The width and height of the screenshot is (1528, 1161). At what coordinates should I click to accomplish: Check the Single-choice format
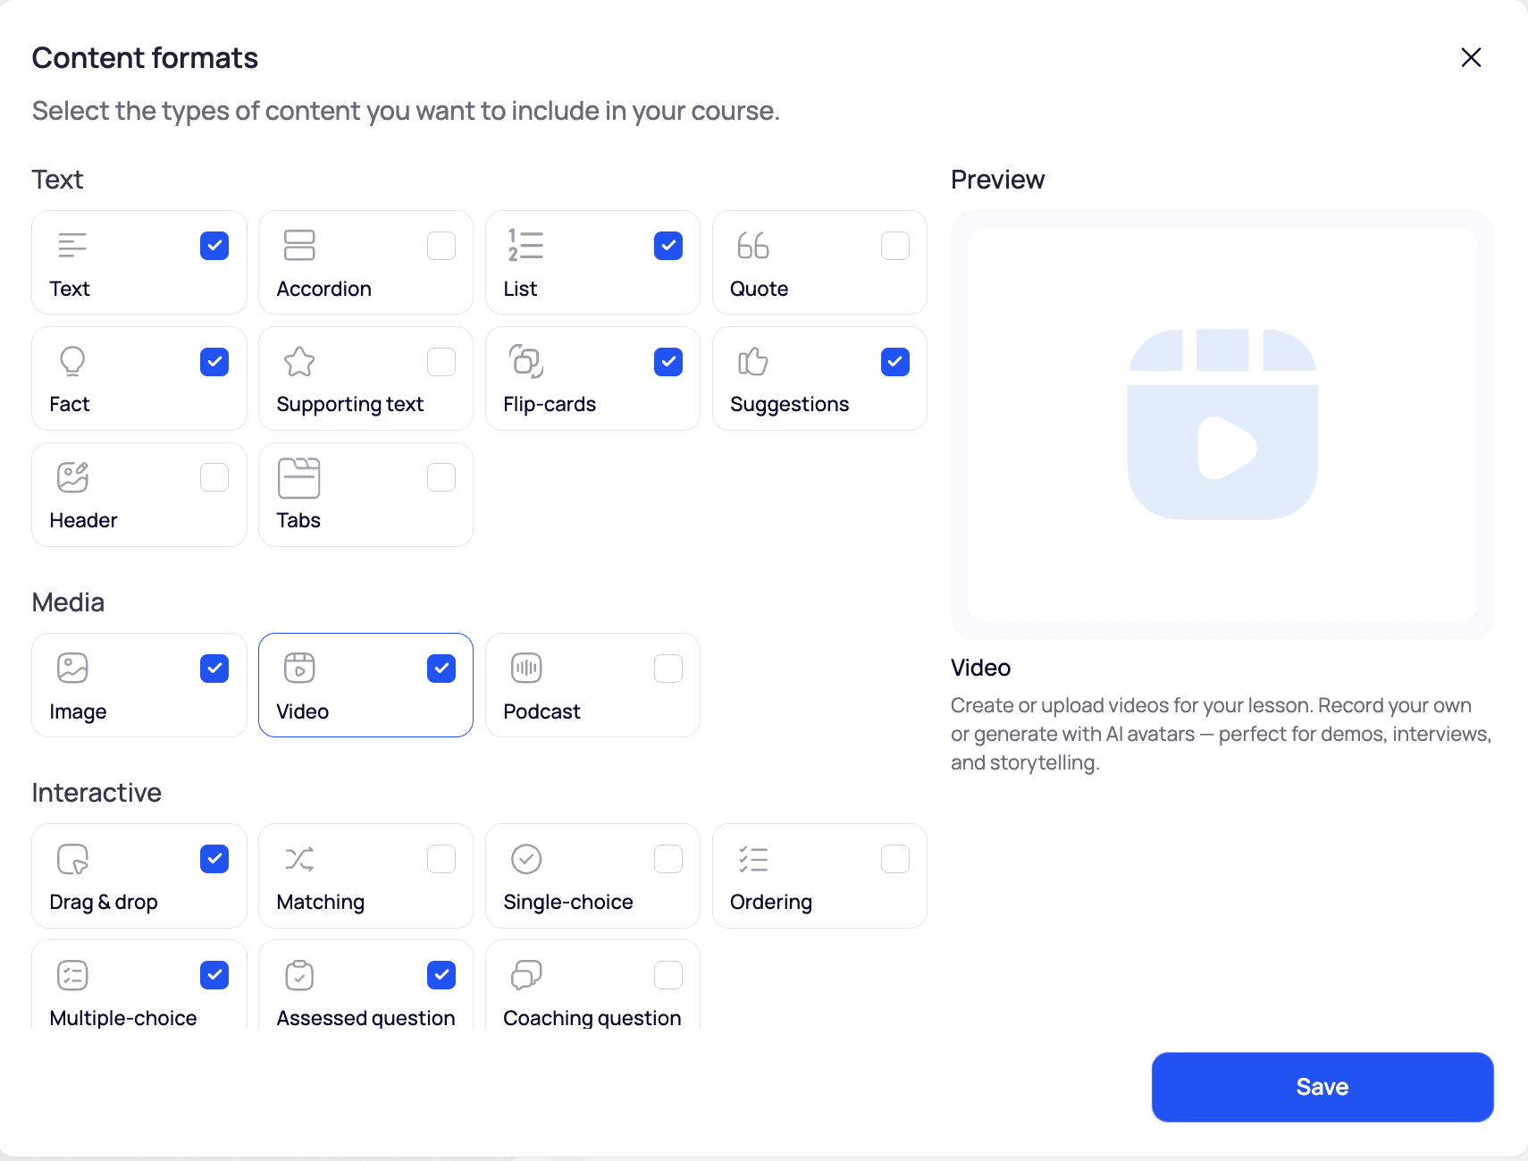[x=668, y=858]
